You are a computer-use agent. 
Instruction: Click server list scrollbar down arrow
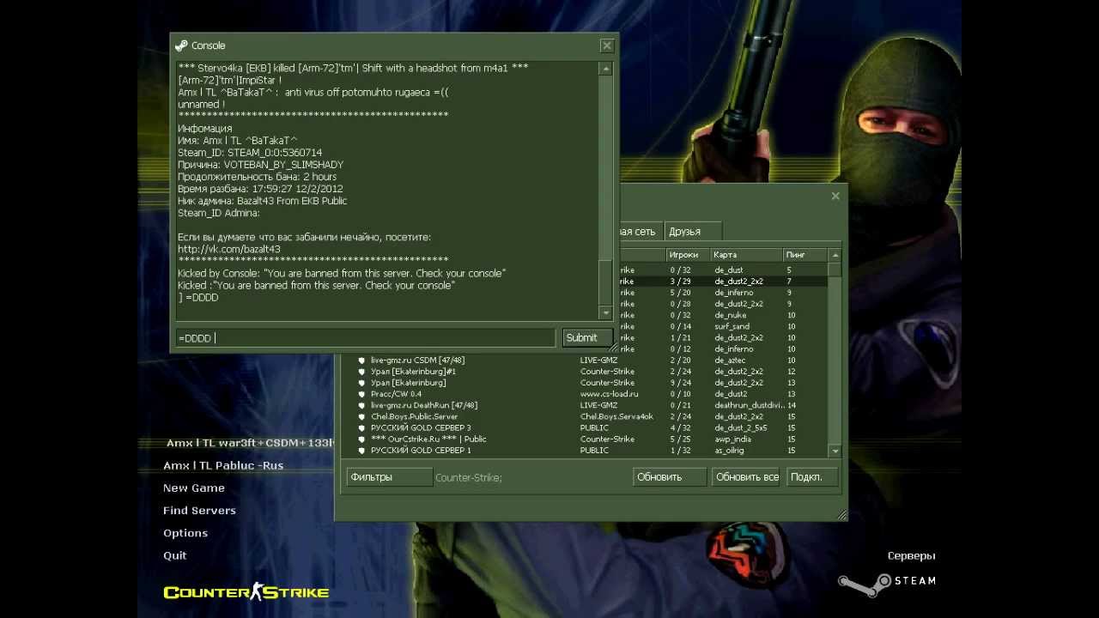(x=835, y=451)
